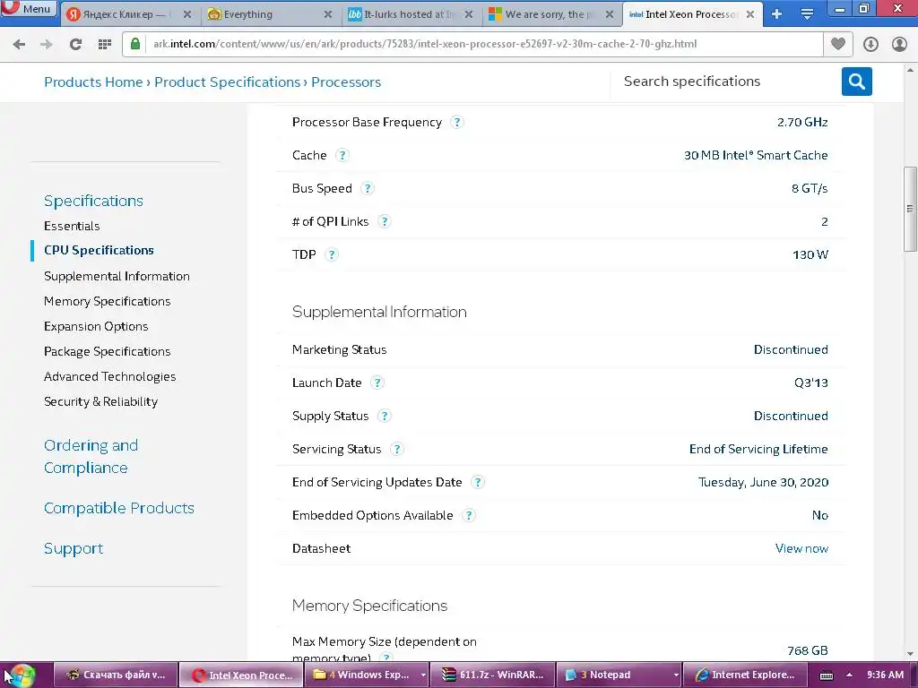Close the Яндекс Кликер tab
The width and height of the screenshot is (918, 688).
click(x=187, y=14)
